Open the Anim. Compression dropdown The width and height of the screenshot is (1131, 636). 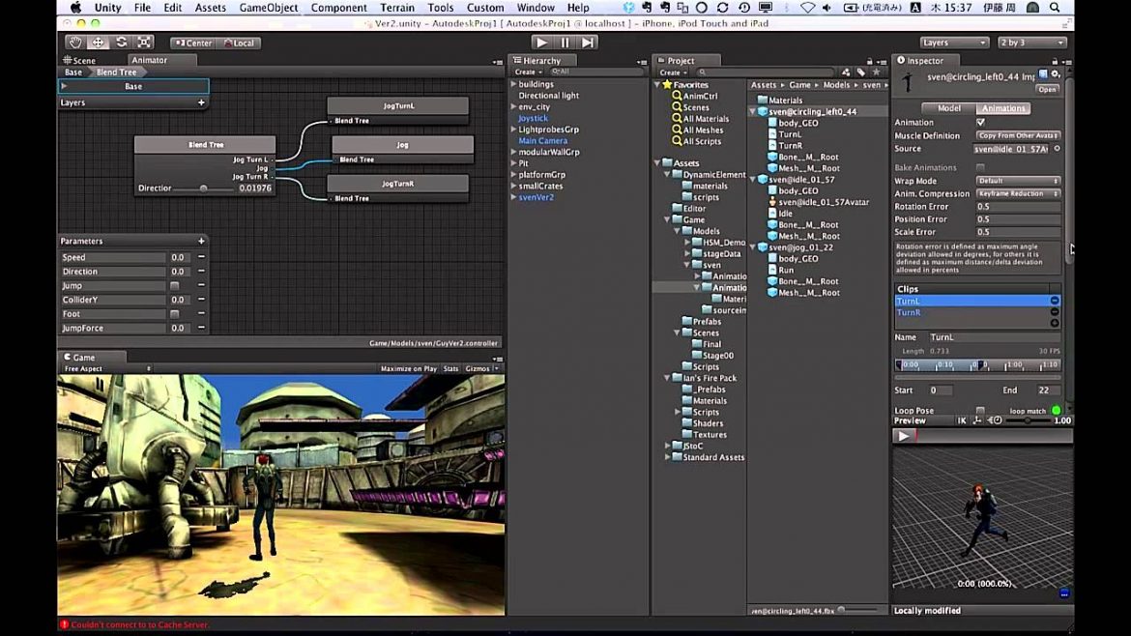click(x=1017, y=193)
